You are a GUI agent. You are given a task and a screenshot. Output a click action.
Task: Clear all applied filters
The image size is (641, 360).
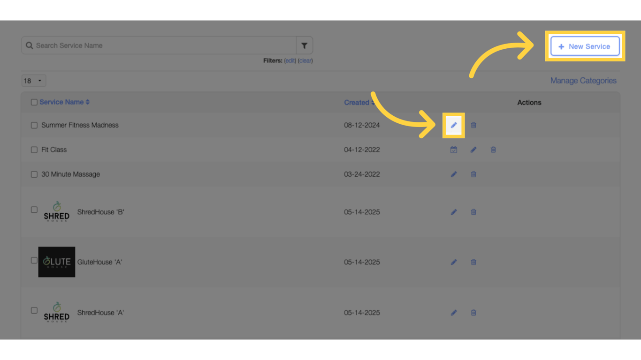tap(305, 60)
